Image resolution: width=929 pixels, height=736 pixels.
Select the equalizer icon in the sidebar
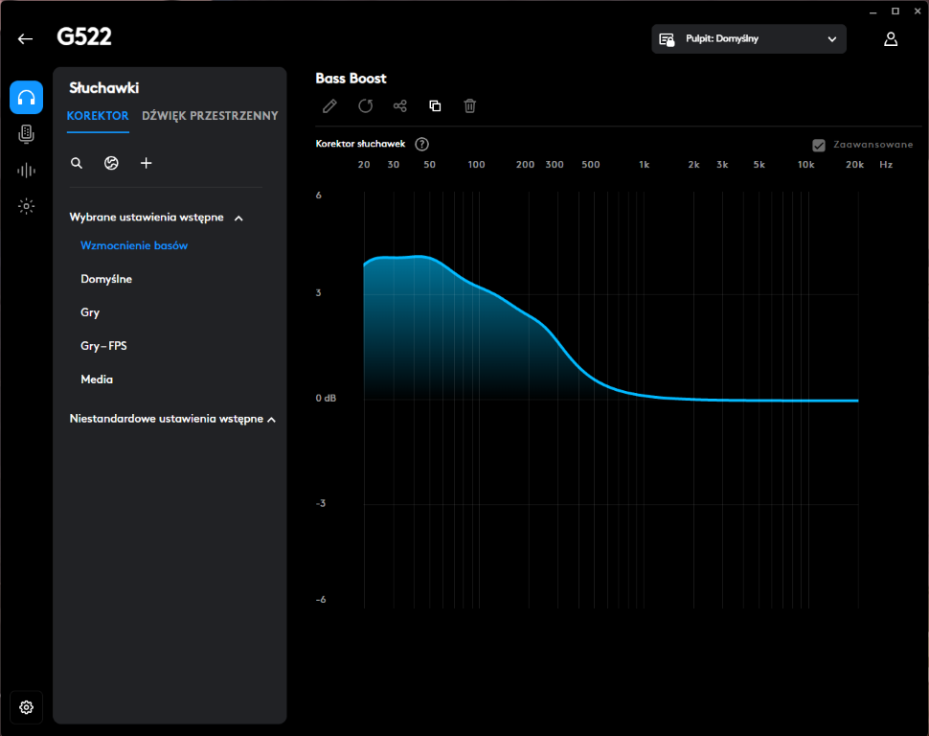[26, 170]
